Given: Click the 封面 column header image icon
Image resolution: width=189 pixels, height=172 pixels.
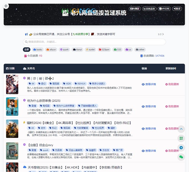Looking at the screenshot, I should pos(7,69).
